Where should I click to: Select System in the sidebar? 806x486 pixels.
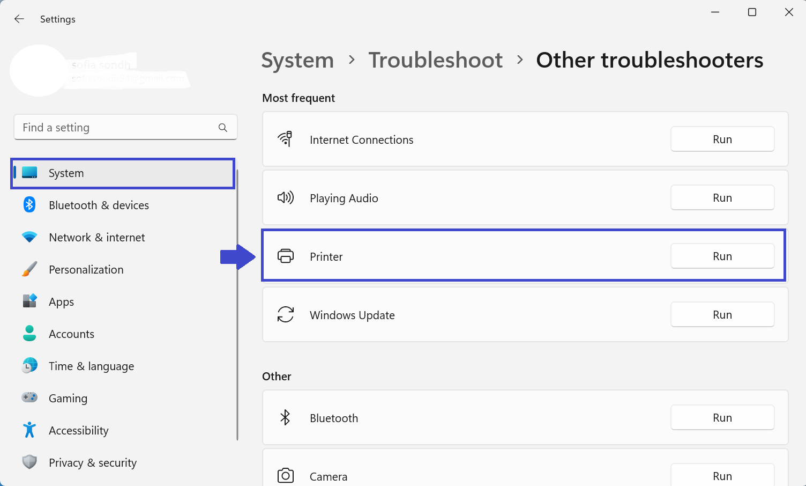tap(66, 173)
